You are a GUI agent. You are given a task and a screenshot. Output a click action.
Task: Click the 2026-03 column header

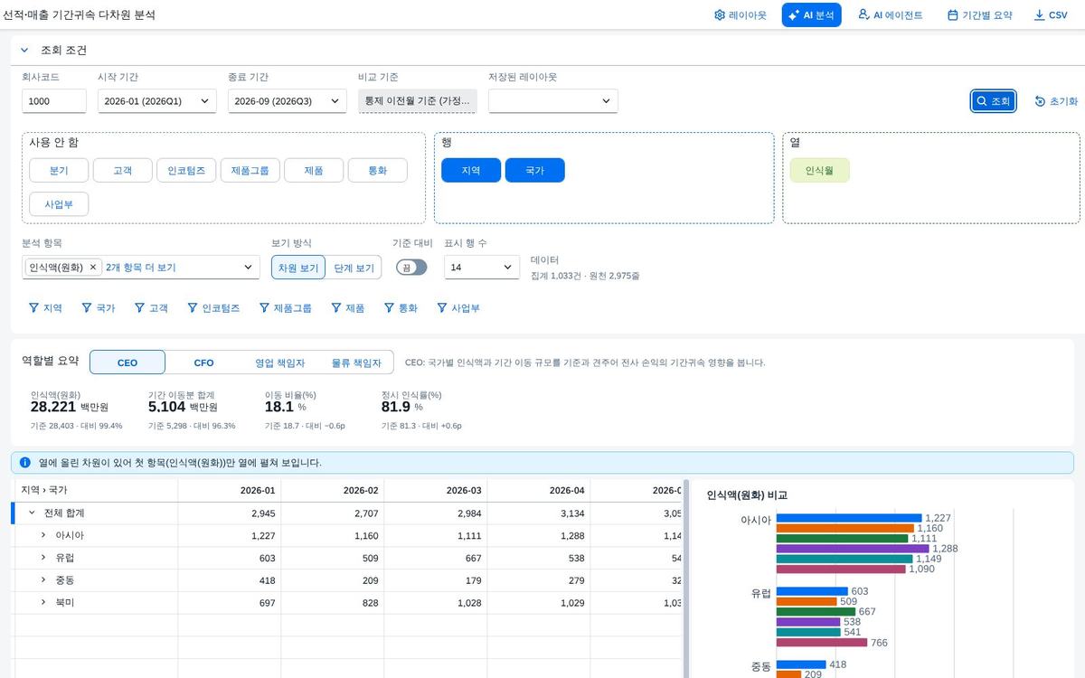point(436,491)
